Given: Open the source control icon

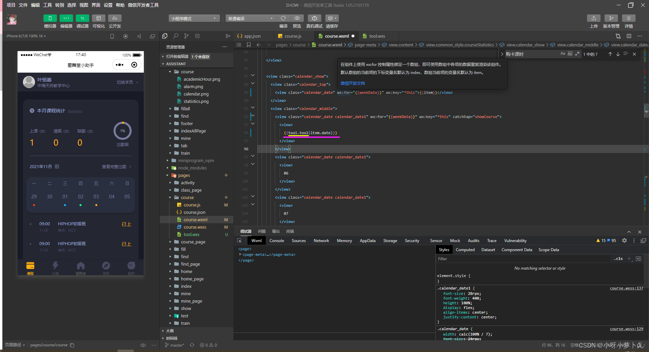Looking at the screenshot, I should [186, 36].
